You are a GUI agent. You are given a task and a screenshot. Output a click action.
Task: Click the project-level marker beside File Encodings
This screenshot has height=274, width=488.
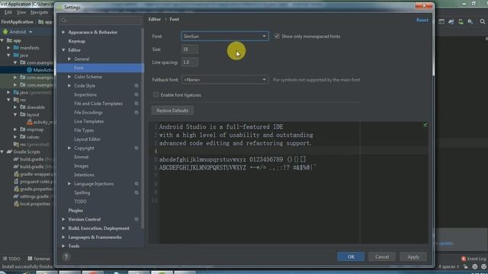[x=136, y=113]
